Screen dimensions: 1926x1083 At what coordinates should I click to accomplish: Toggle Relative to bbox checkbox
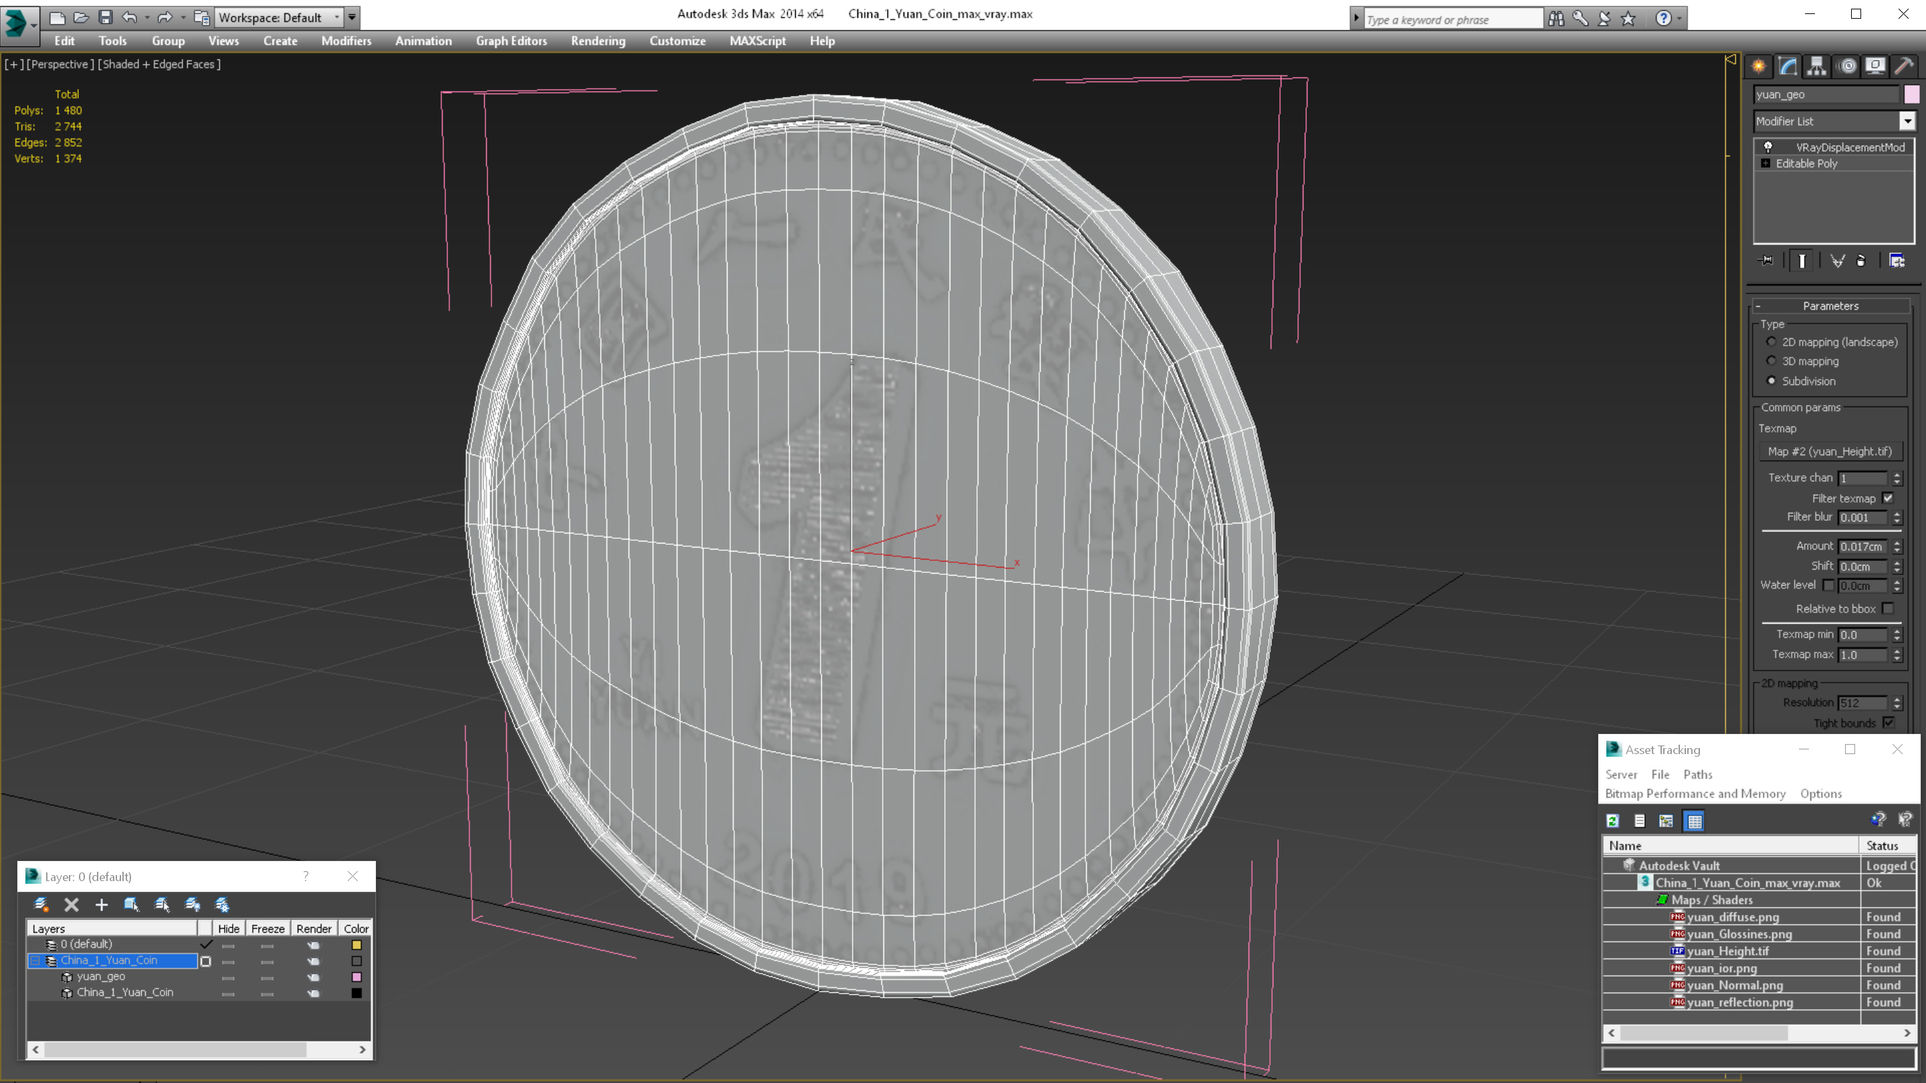[1888, 608]
